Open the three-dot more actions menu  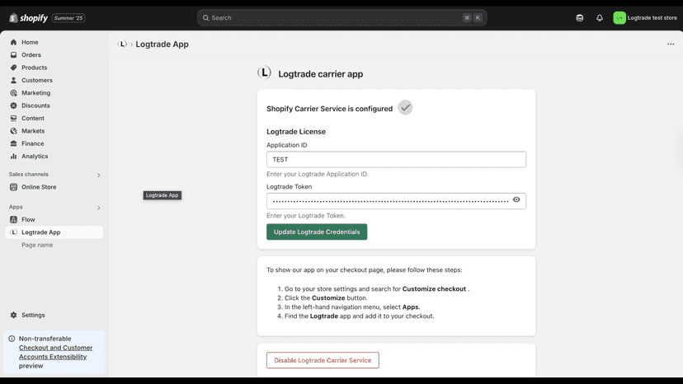[x=671, y=44]
